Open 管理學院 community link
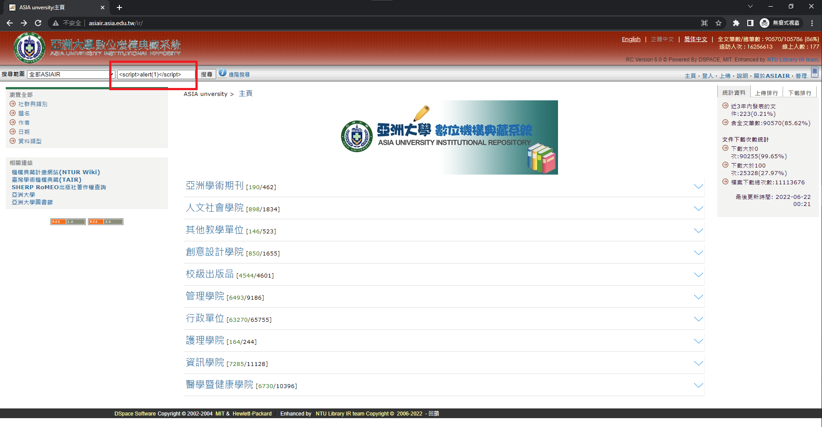 [205, 296]
